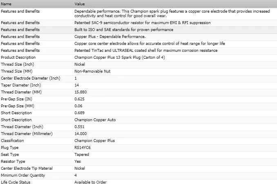Click the Name column header
The image size is (277, 184).
(x=6, y=3)
